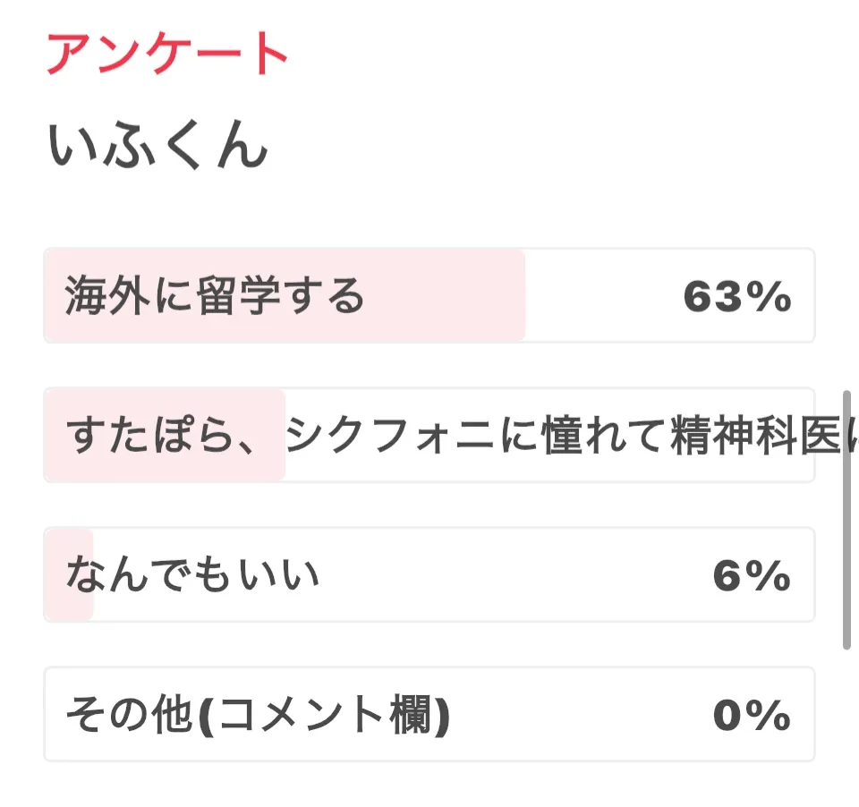The width and height of the screenshot is (859, 807).
Task: Click the 6% result value
Action: pyautogui.click(x=752, y=576)
